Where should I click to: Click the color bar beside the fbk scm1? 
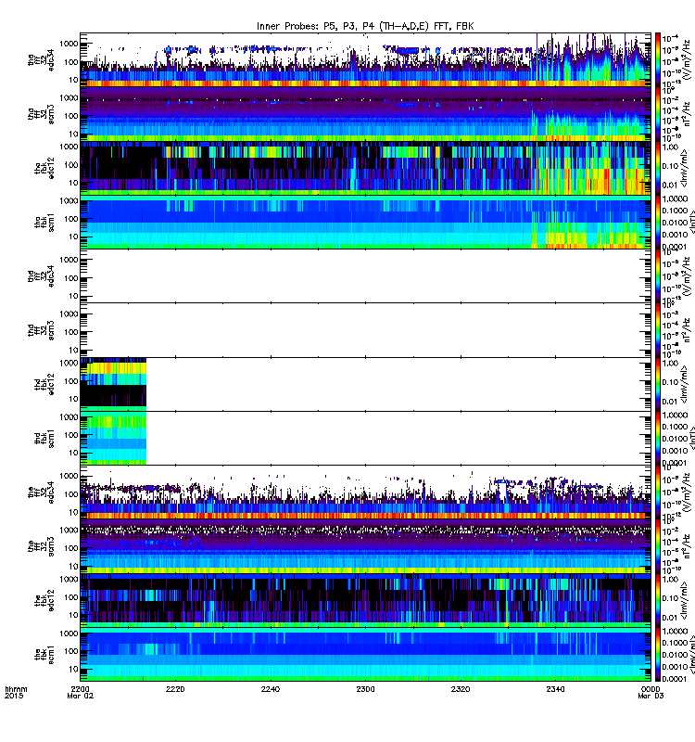point(658,655)
